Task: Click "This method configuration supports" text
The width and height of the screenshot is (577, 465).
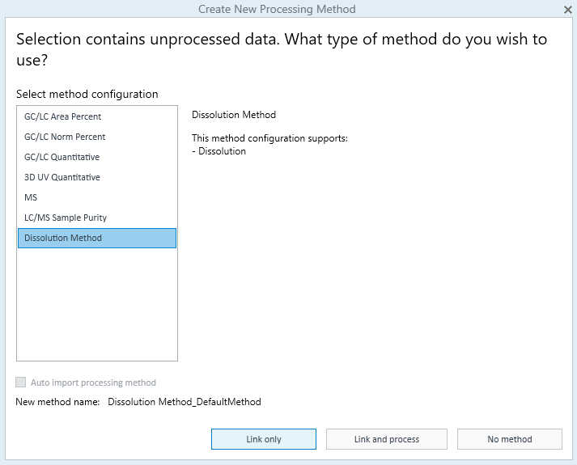Action: [x=269, y=138]
